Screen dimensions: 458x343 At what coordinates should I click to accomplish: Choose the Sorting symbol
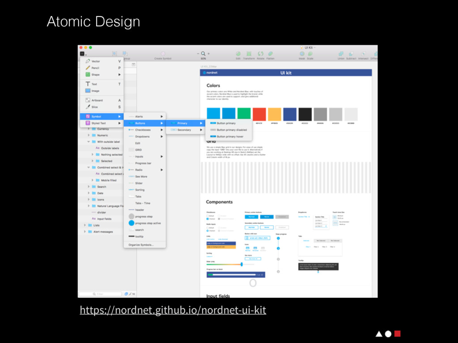pos(145,190)
